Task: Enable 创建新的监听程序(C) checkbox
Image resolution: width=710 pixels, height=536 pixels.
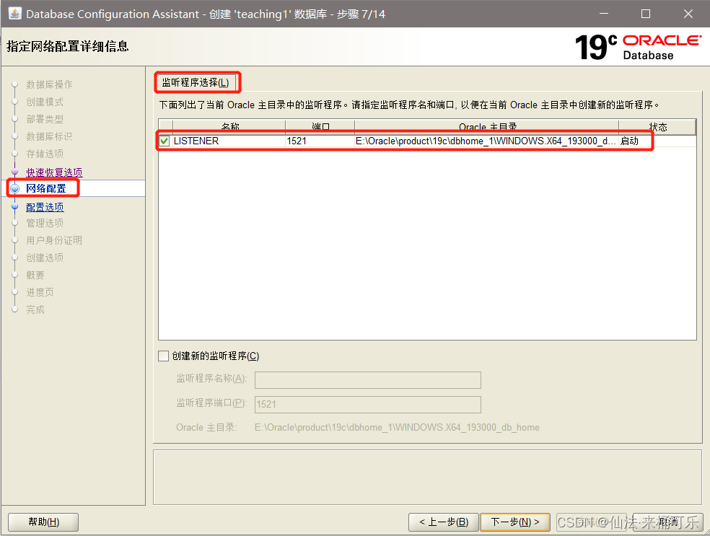Action: [x=164, y=356]
